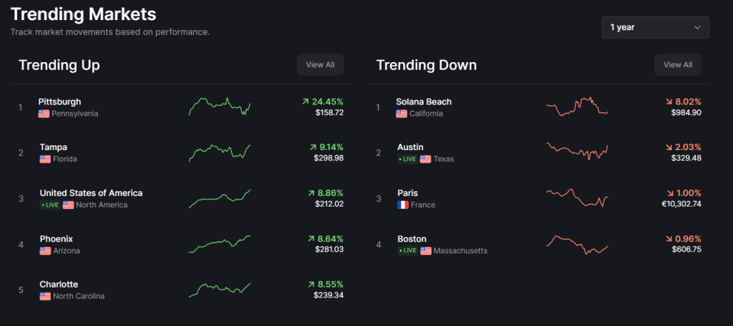Screen dimensions: 733x326
Task: Open the Boston market entry
Action: [x=412, y=239]
